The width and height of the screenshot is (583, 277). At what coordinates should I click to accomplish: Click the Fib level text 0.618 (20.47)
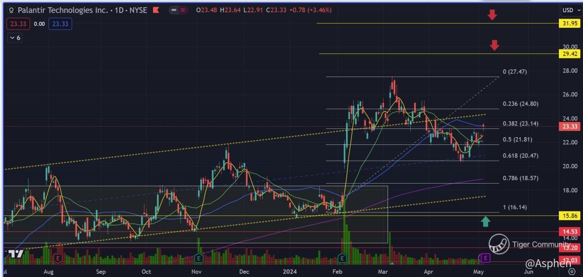coord(521,156)
